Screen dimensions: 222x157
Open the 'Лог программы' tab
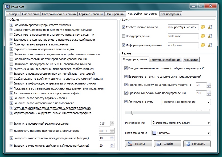pyautogui.click(x=171, y=14)
